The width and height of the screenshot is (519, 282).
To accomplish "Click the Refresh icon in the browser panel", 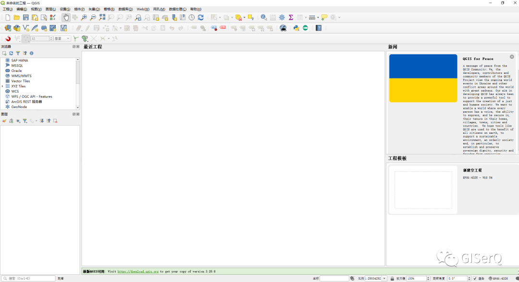I will [x=11, y=53].
